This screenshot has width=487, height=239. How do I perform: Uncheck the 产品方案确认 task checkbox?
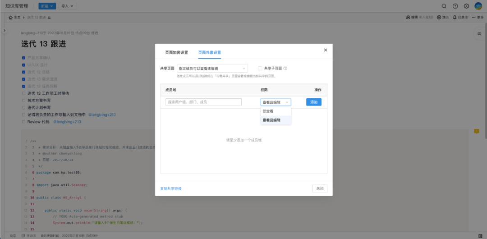point(23,58)
